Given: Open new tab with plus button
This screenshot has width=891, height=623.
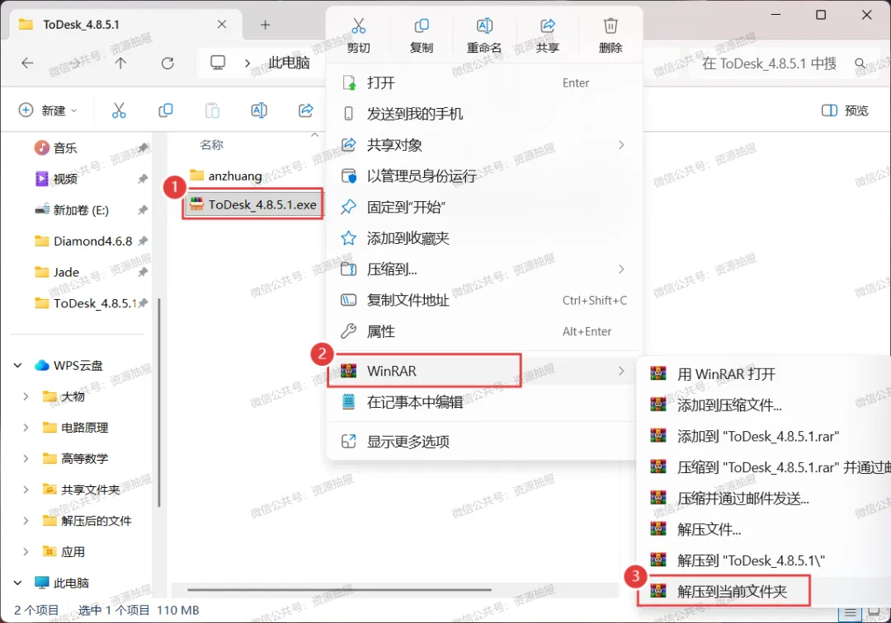Looking at the screenshot, I should (266, 25).
